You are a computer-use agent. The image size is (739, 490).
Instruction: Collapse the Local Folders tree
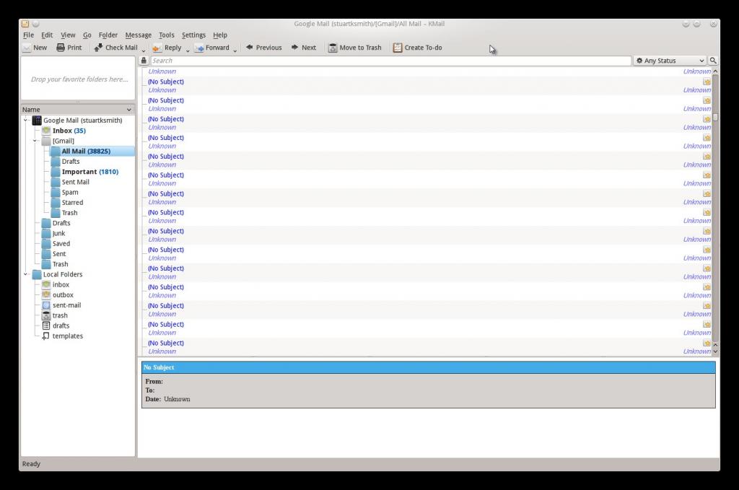(27, 274)
